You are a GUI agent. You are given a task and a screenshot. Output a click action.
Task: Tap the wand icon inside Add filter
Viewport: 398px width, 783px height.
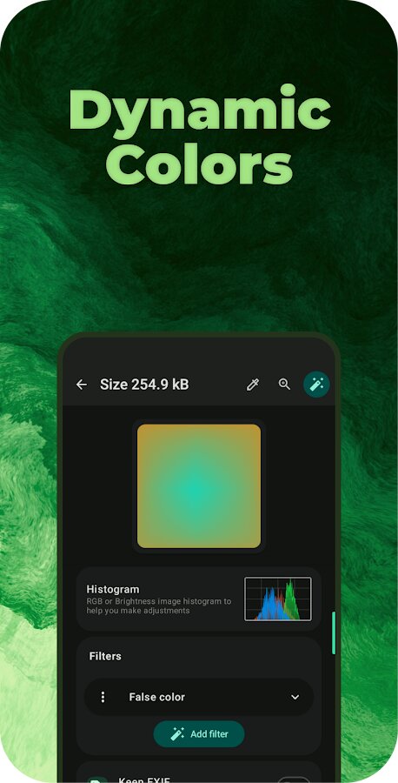pos(177,734)
